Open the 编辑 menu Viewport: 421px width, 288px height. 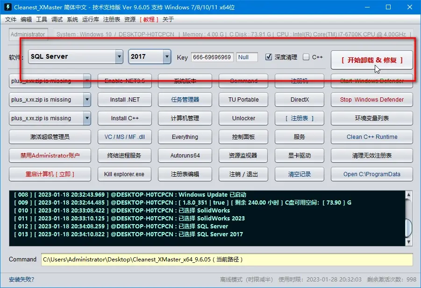(x=26, y=19)
